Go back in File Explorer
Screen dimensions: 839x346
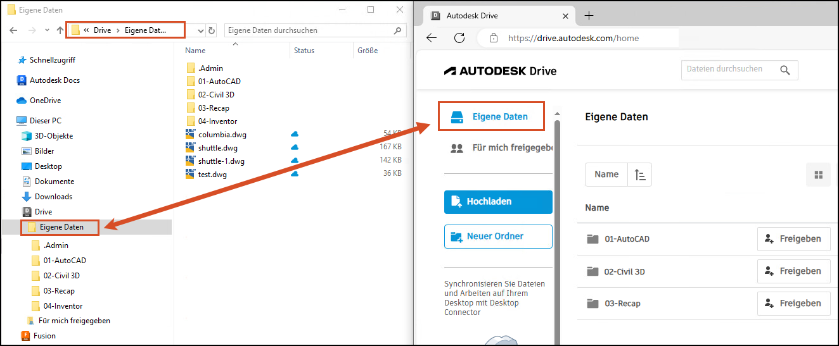pyautogui.click(x=13, y=30)
